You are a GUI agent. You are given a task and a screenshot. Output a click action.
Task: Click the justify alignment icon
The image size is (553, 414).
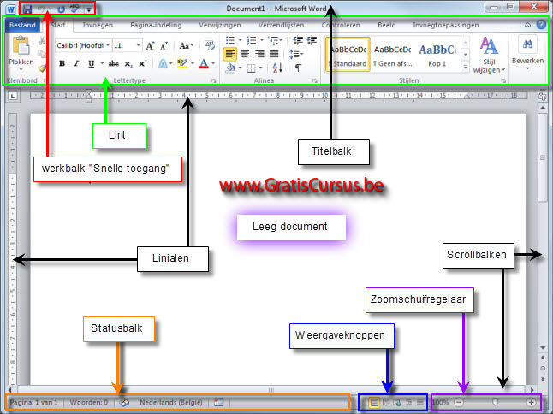pos(274,54)
